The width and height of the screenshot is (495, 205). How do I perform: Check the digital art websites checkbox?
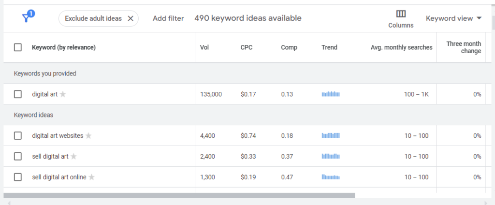18,136
